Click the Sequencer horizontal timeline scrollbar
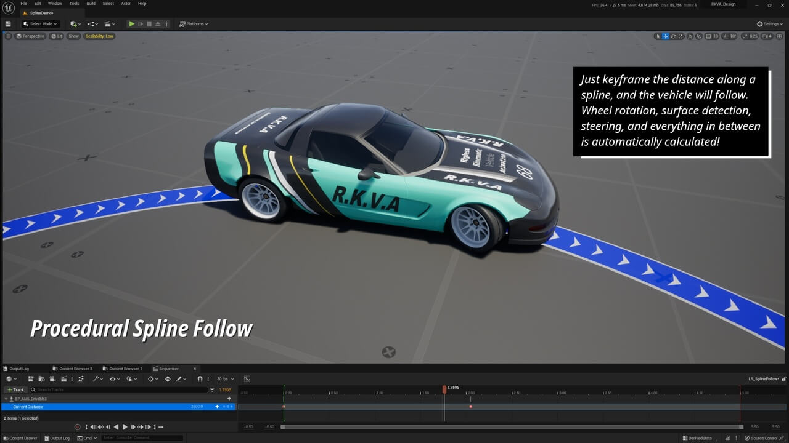Viewport: 789px width, 443px height. pos(512,427)
